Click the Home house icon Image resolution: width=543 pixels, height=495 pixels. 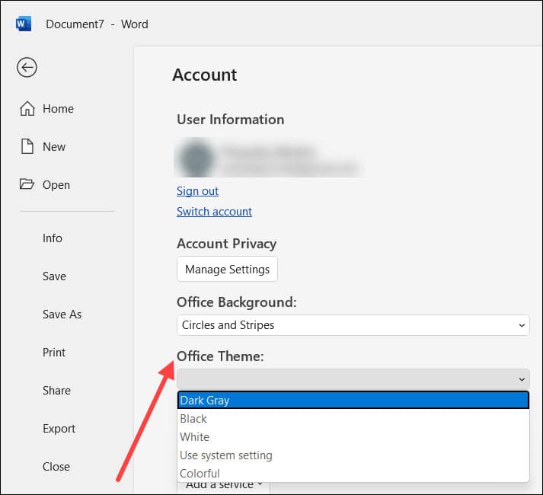click(x=27, y=108)
